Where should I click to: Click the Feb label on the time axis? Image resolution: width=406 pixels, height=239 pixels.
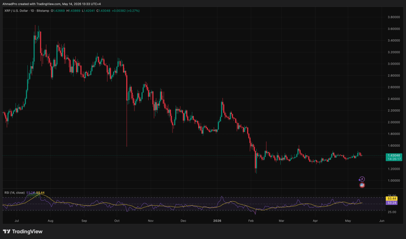[x=251, y=221]
